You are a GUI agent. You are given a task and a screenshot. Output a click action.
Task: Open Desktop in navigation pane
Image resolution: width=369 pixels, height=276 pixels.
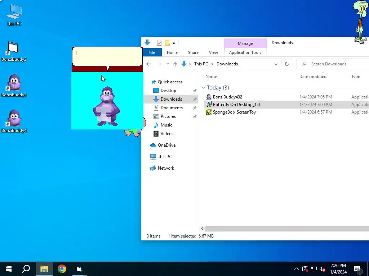168,91
